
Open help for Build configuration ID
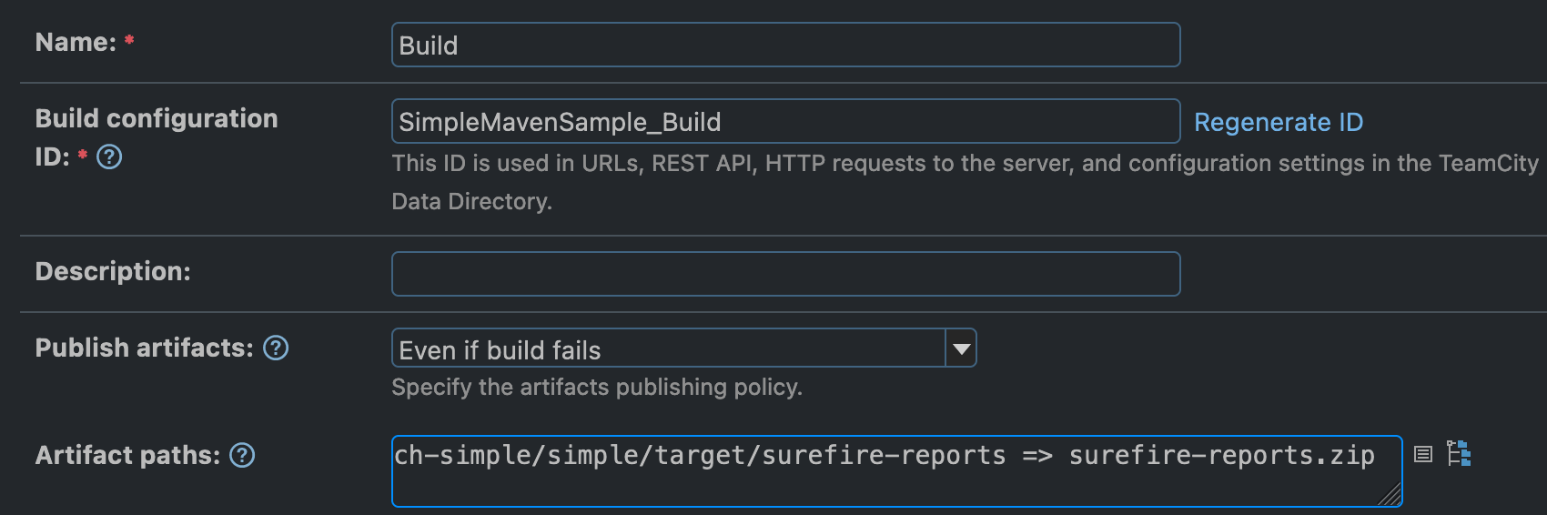[109, 157]
